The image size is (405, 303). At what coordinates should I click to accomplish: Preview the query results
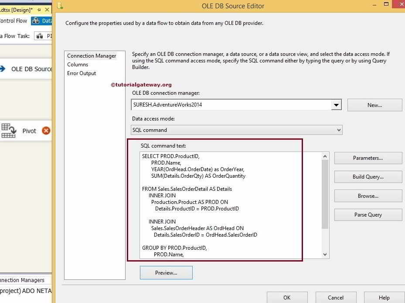(166, 272)
